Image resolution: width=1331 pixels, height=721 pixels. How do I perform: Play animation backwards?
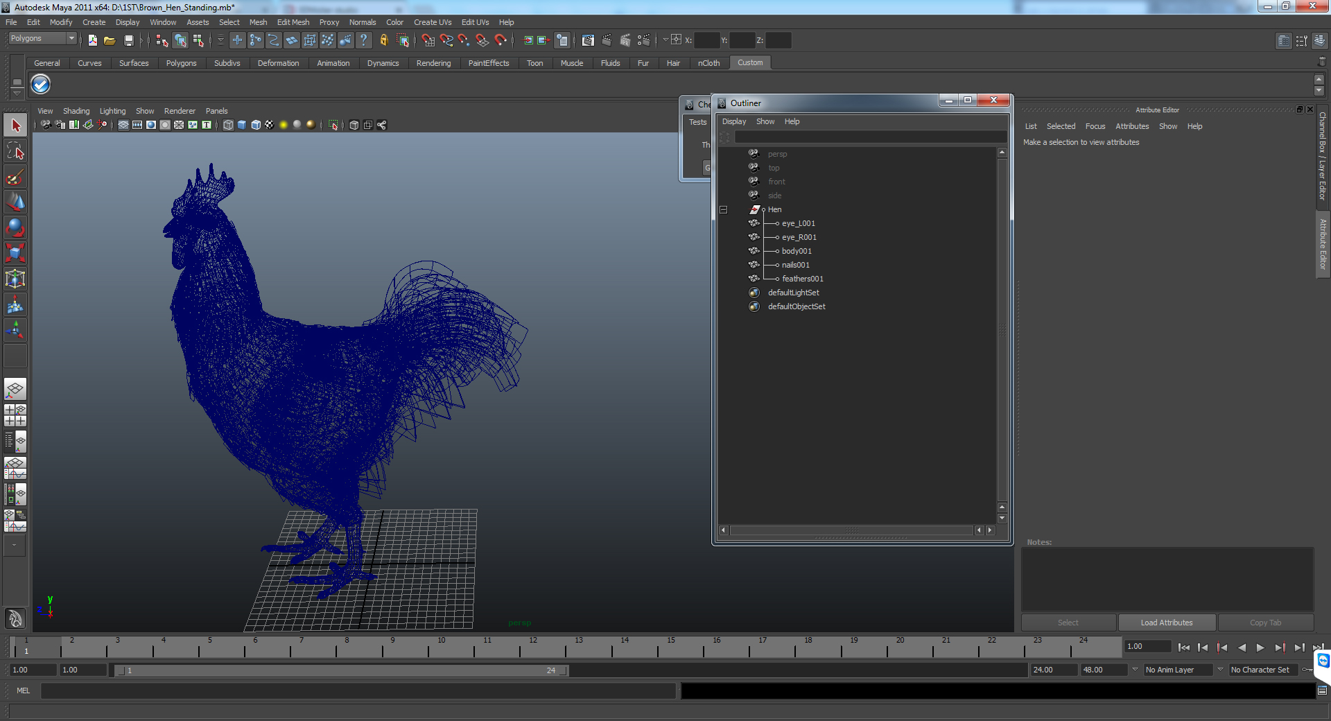[x=1242, y=648]
